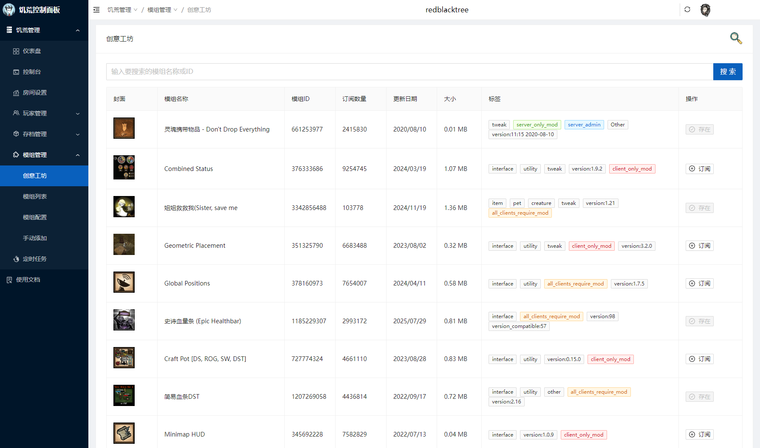Image resolution: width=760 pixels, height=448 pixels.
Task: Expand the 玩家管理 submenu
Action: pyautogui.click(x=44, y=113)
